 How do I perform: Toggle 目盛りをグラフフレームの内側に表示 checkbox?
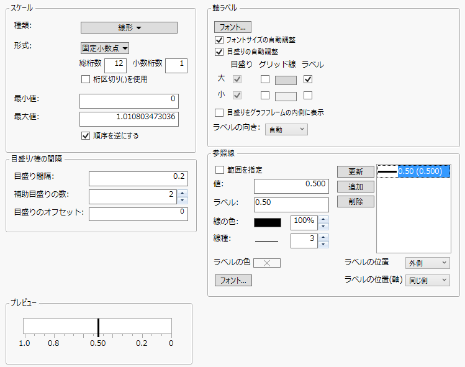tap(219, 112)
